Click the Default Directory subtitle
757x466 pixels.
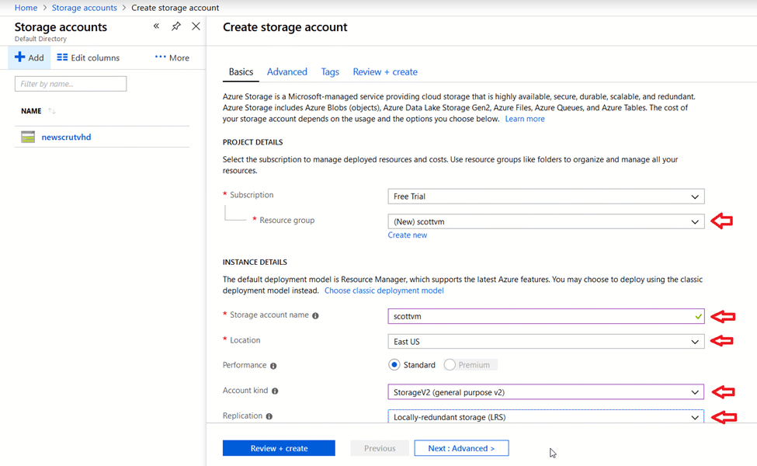point(40,39)
